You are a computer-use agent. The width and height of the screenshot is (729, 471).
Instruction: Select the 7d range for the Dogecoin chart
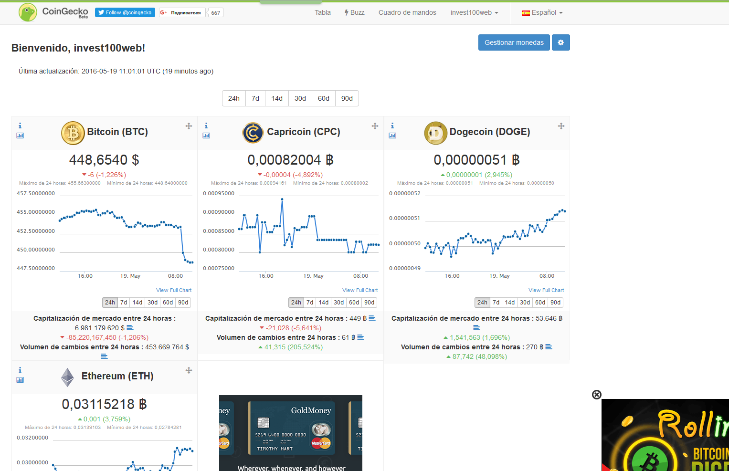pyautogui.click(x=496, y=302)
